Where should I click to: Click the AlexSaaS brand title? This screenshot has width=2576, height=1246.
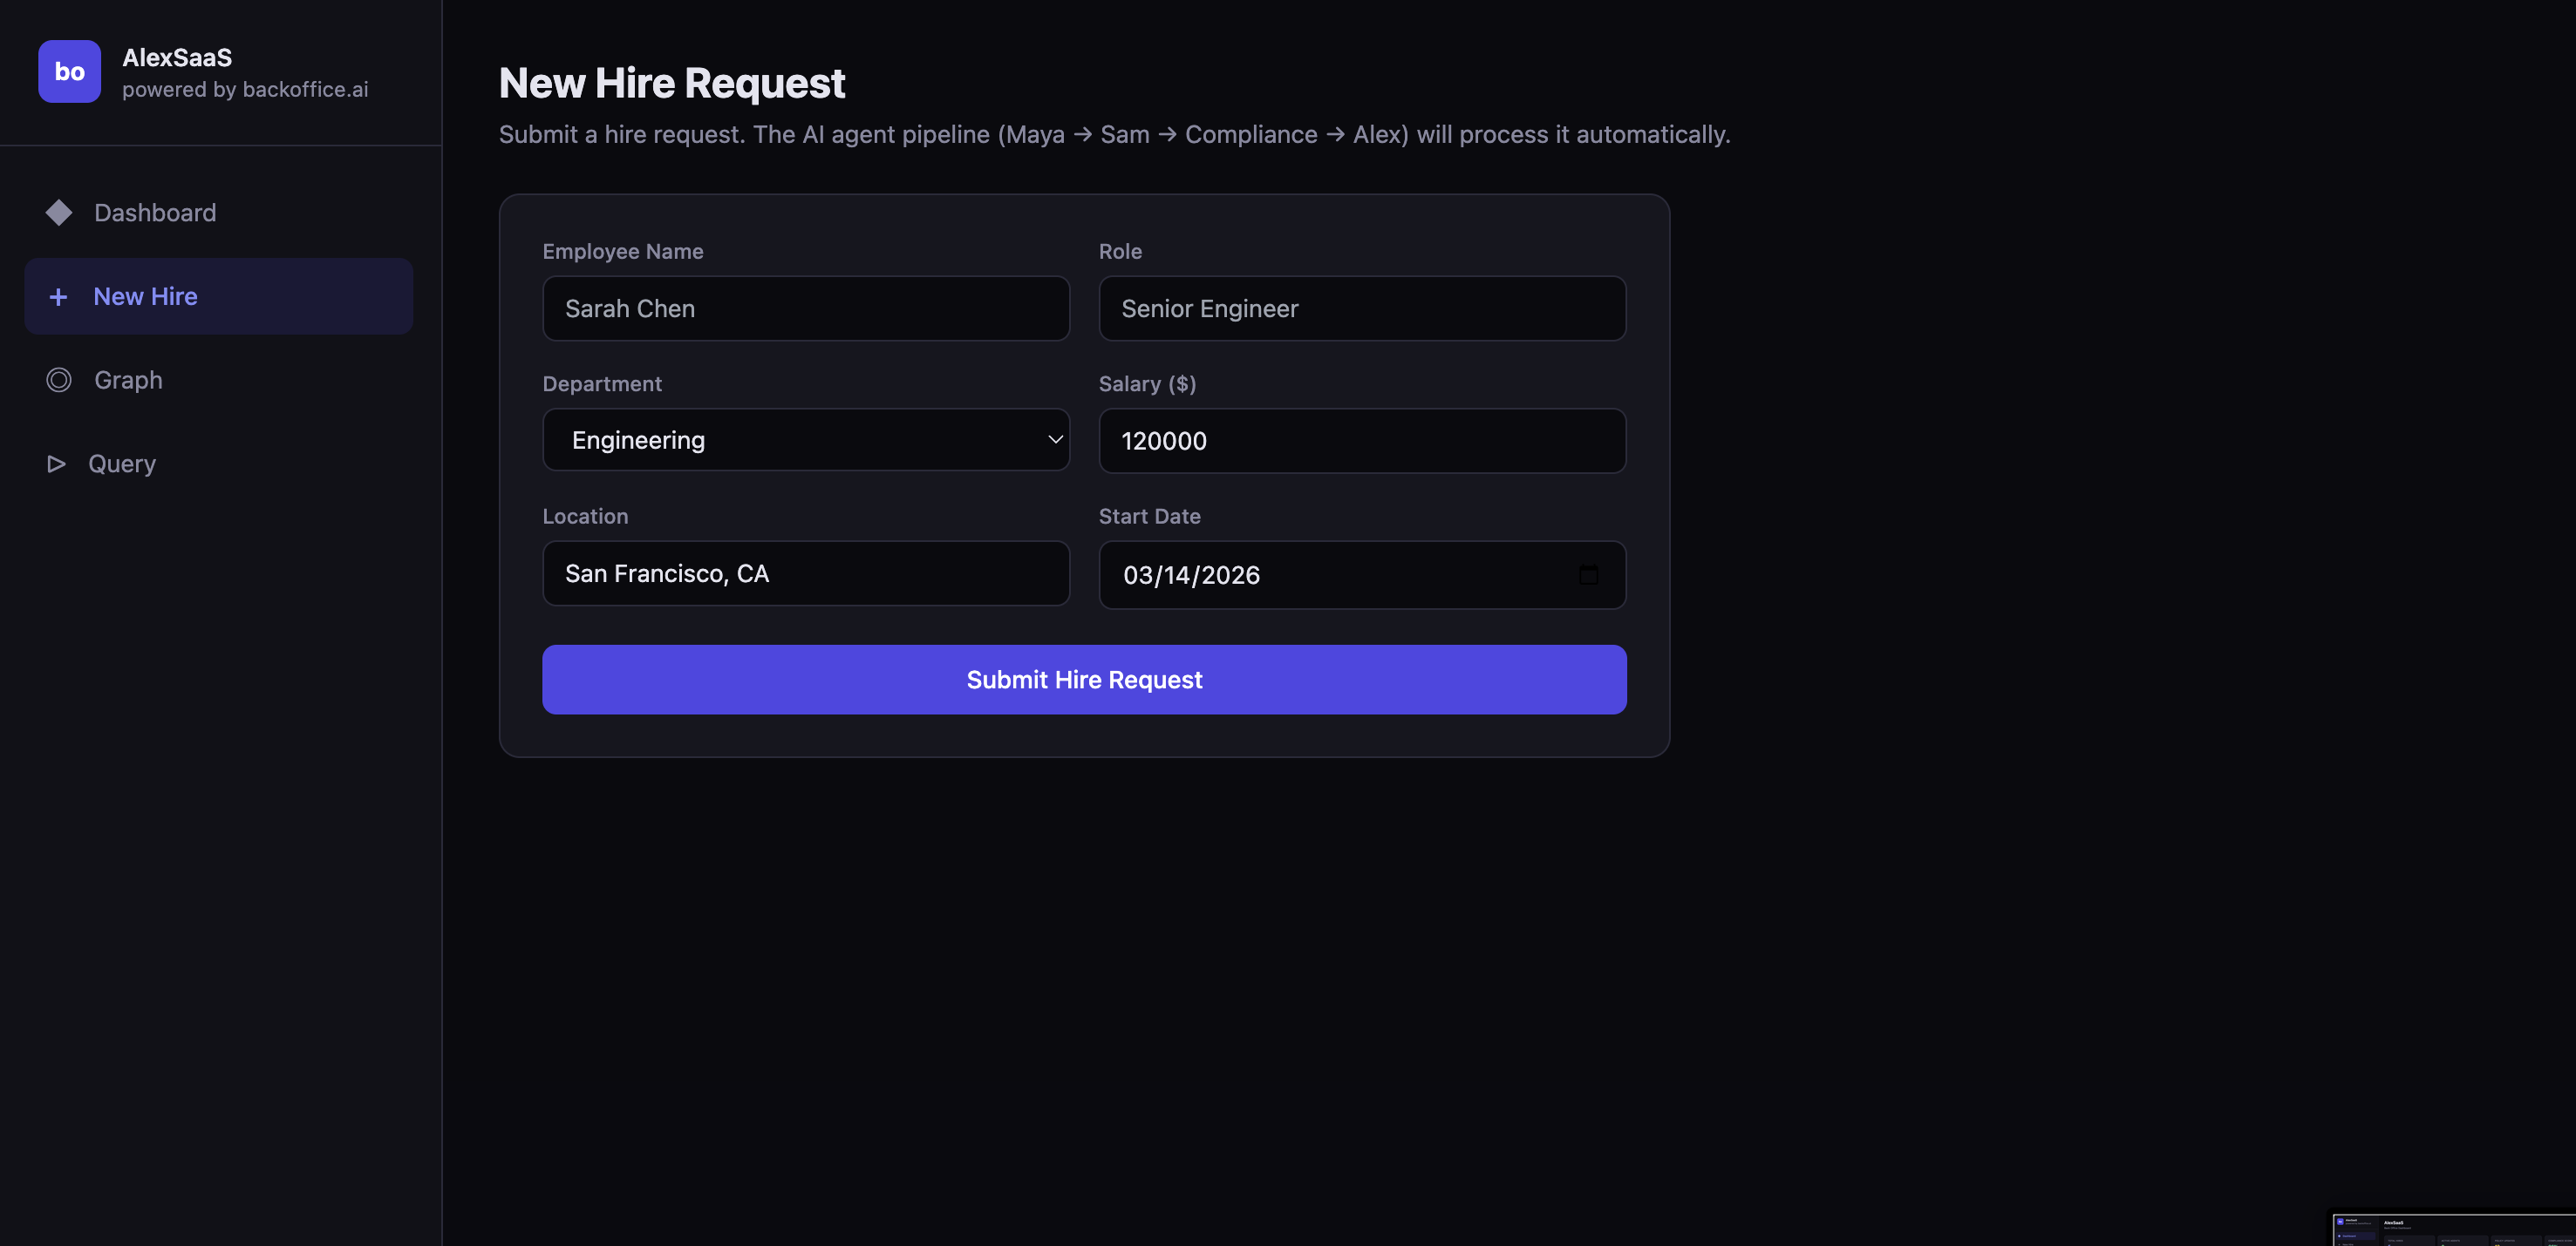[177, 58]
